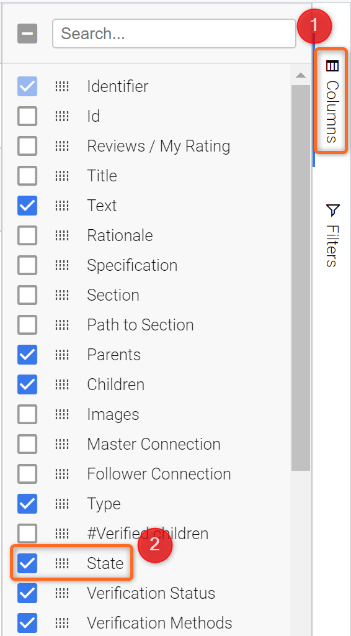The width and height of the screenshot is (351, 636).
Task: Click the Verification Status column label
Action: coord(151,593)
